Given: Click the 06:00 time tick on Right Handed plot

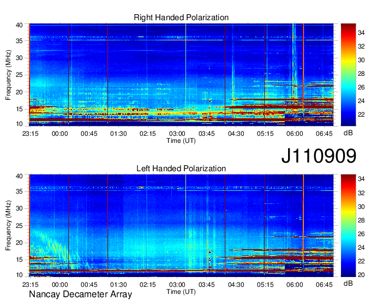Looking at the screenshot, I should (295, 134).
